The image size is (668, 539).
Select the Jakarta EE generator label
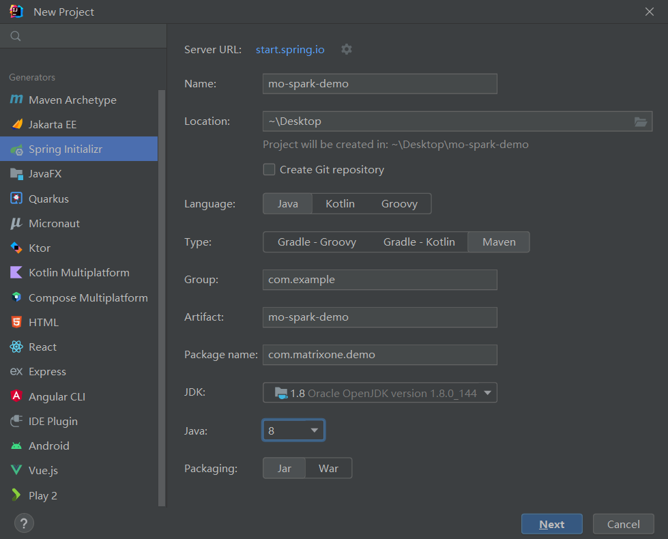point(53,124)
